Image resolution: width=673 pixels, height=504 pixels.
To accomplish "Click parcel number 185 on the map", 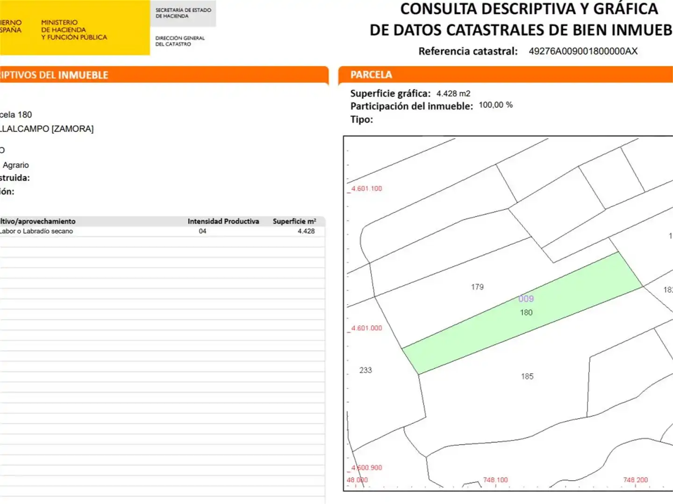I will [527, 376].
